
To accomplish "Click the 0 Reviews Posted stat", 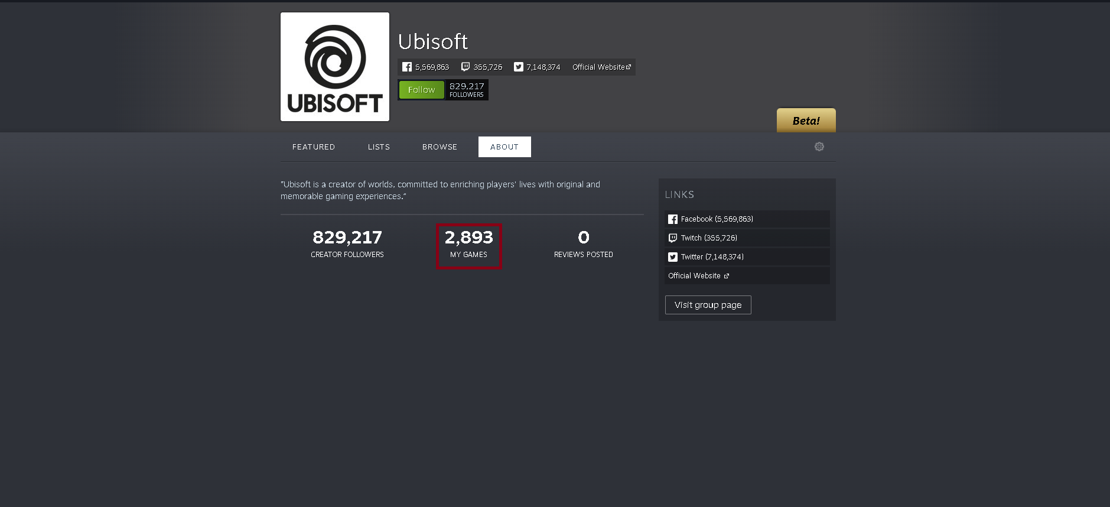I will [x=584, y=244].
